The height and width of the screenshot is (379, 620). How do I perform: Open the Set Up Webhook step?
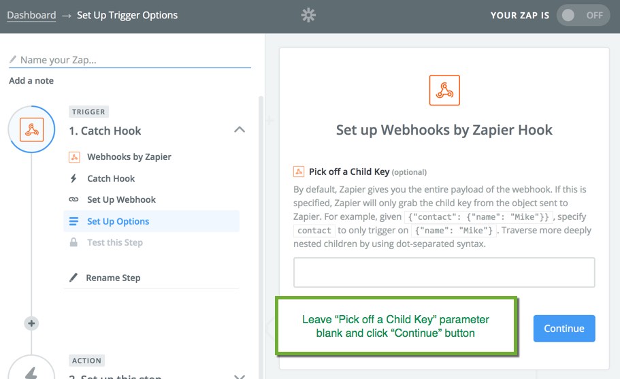121,199
